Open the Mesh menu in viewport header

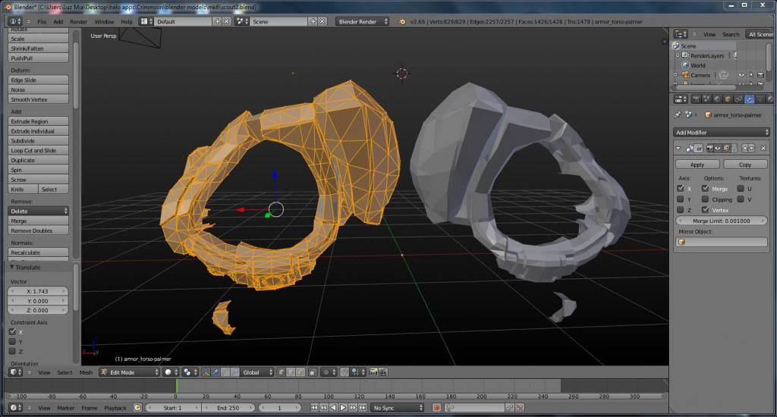click(87, 372)
